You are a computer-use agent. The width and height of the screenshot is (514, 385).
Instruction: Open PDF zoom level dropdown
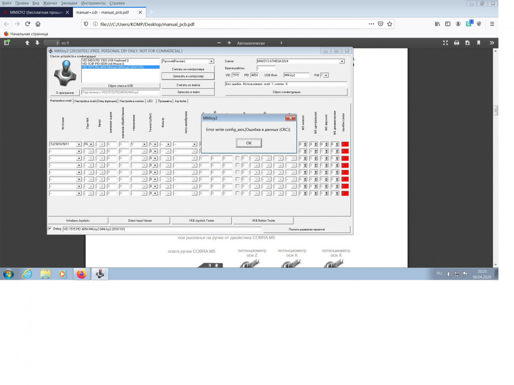pos(259,43)
